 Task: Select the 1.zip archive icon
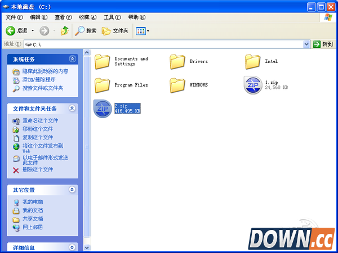tap(253, 85)
